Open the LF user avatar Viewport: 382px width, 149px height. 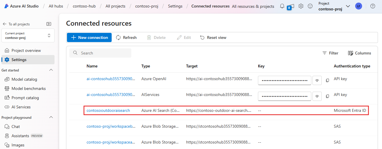pos(359,6)
